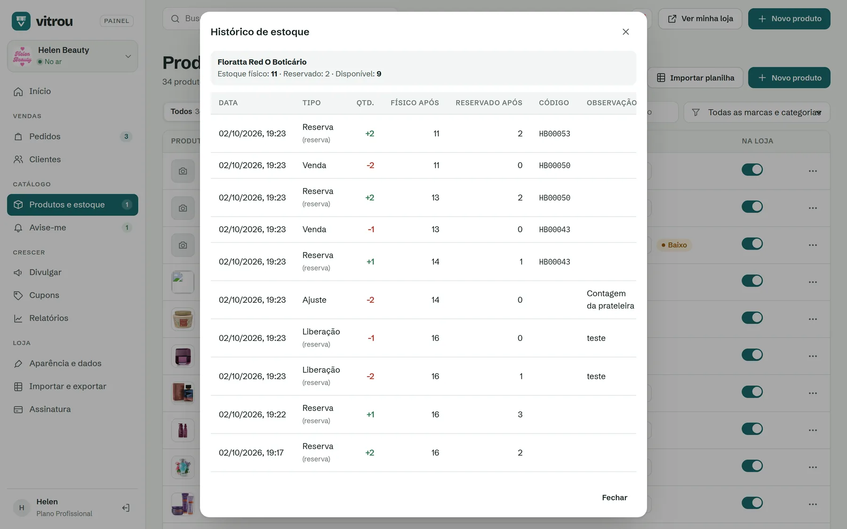Image resolution: width=847 pixels, height=529 pixels.
Task: Click the search magnifier icon
Action: pos(175,19)
